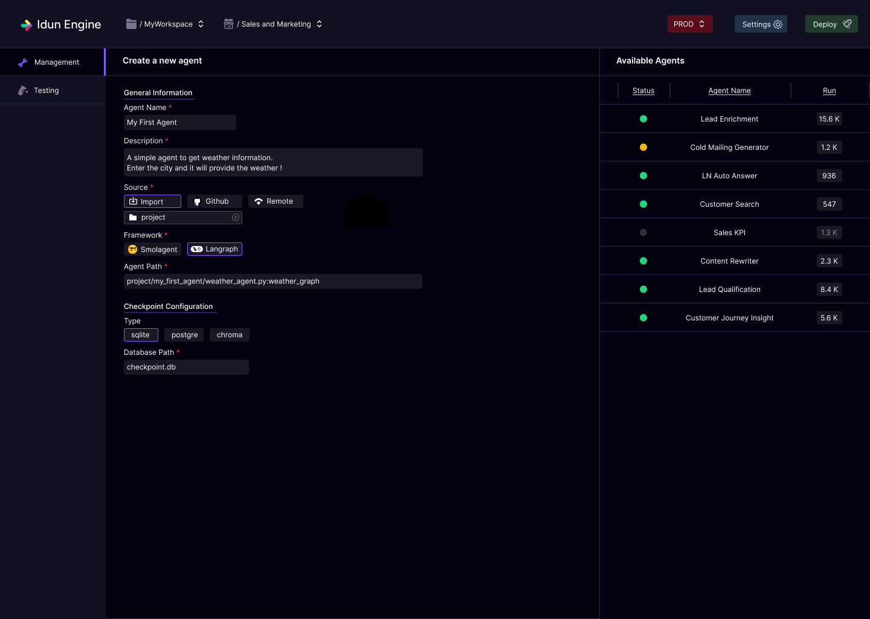Open the PROD environment dropdown
Image resolution: width=870 pixels, height=619 pixels.
690,24
